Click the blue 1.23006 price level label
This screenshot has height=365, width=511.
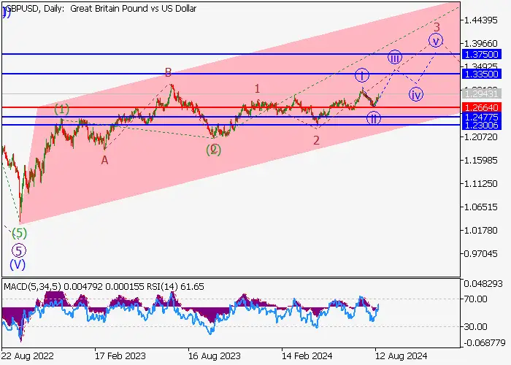click(481, 125)
